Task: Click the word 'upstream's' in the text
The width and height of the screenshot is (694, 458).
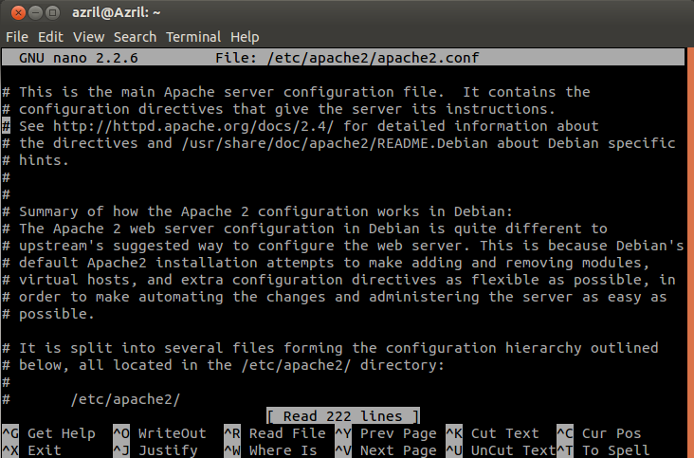Action: (x=61, y=246)
